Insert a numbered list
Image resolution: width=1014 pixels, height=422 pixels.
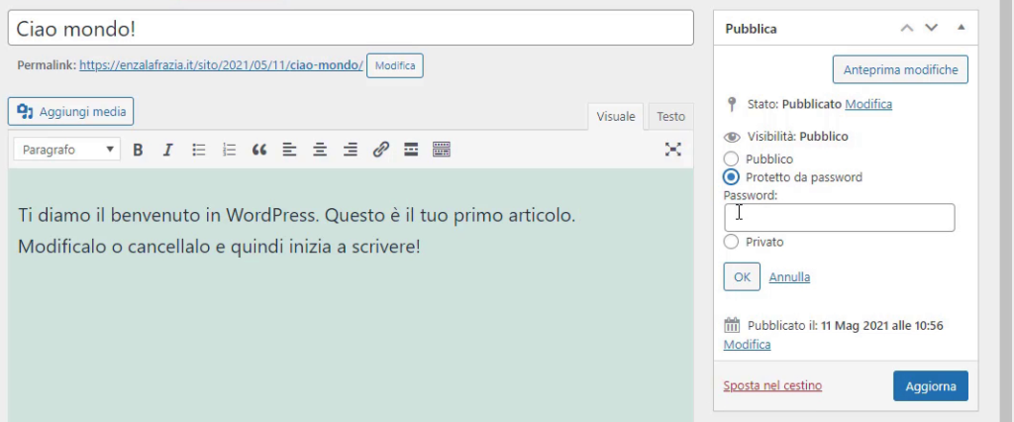pos(230,150)
